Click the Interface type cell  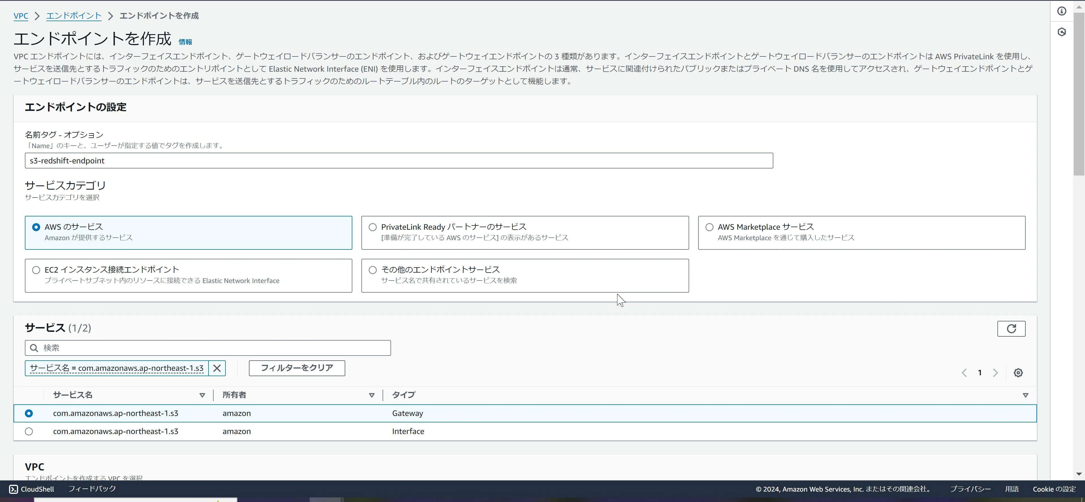(x=408, y=431)
